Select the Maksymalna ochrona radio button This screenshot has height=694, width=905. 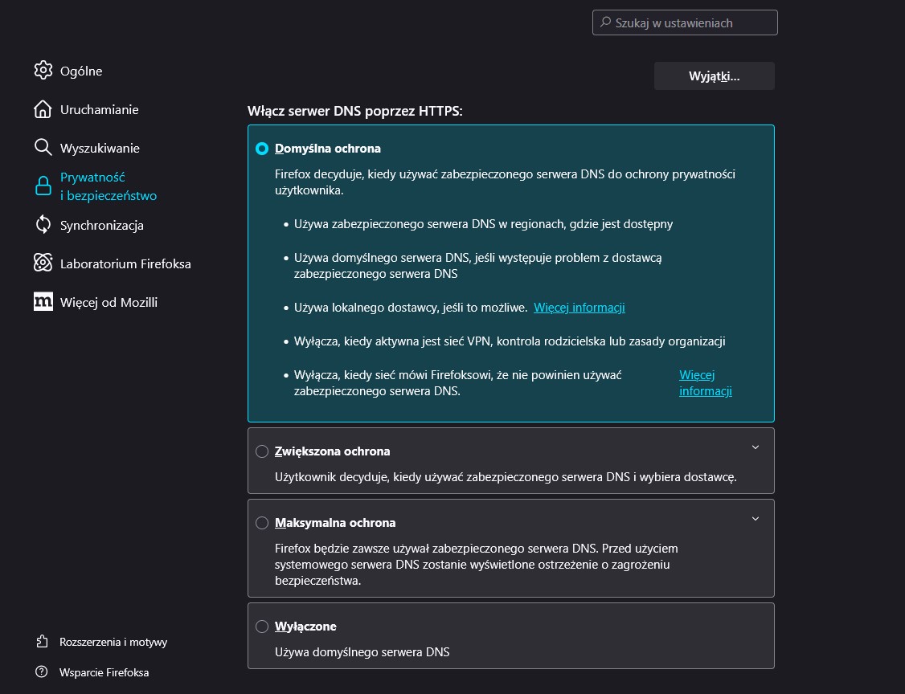(261, 522)
